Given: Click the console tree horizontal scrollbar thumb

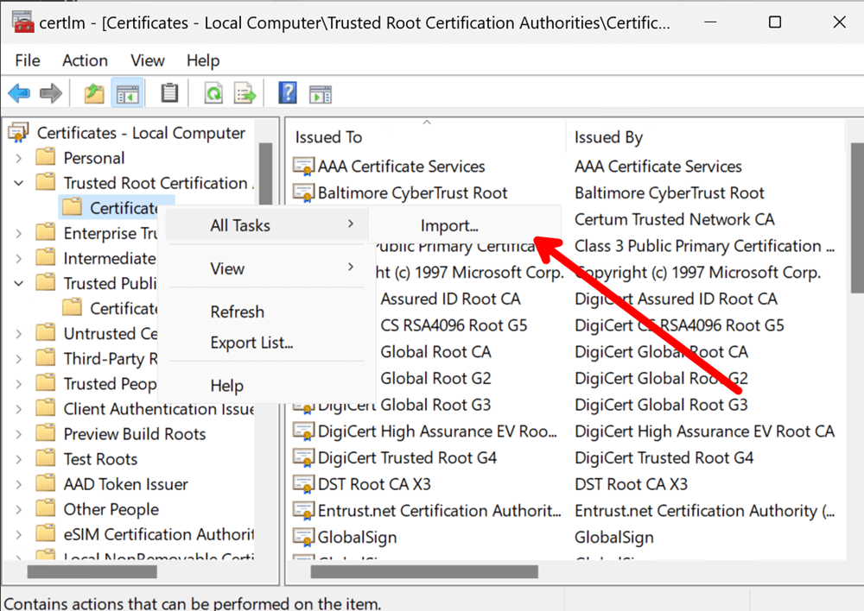Looking at the screenshot, I should point(92,572).
